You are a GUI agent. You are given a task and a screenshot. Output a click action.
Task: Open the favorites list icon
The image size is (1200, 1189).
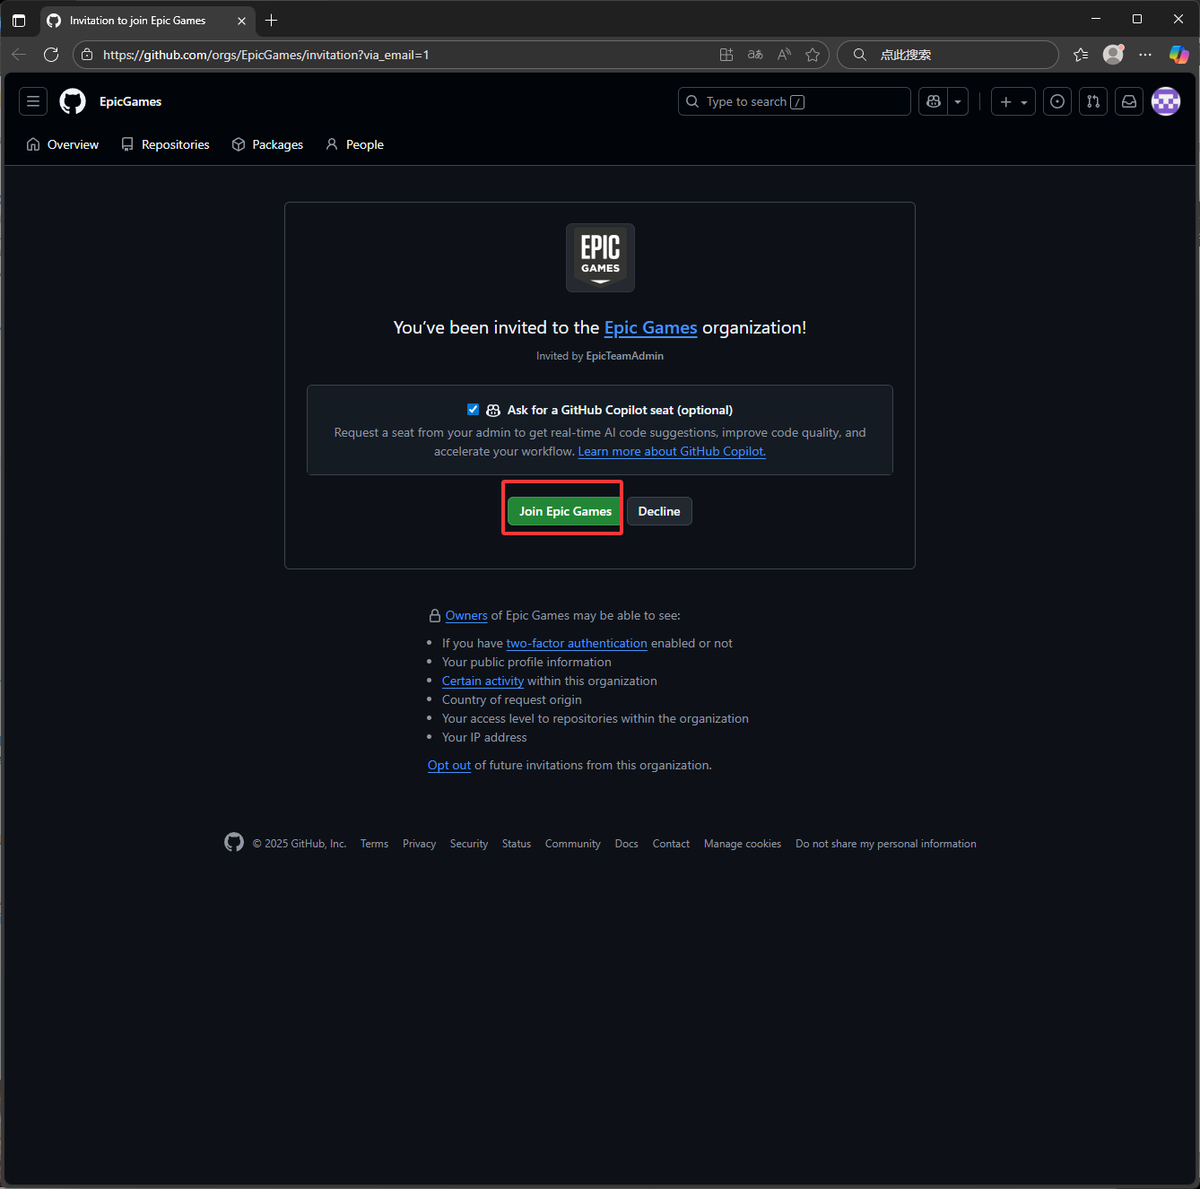(1081, 55)
